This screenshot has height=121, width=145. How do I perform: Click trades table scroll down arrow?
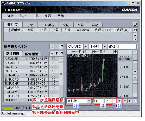click(135, 39)
